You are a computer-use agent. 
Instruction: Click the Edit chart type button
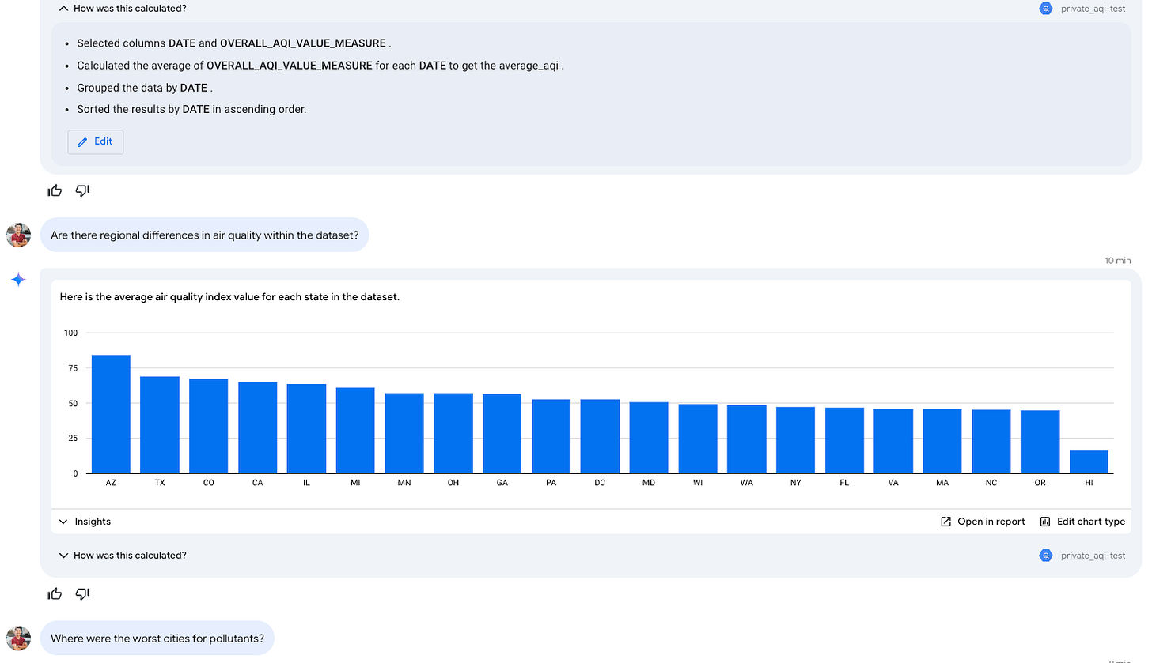click(x=1082, y=522)
